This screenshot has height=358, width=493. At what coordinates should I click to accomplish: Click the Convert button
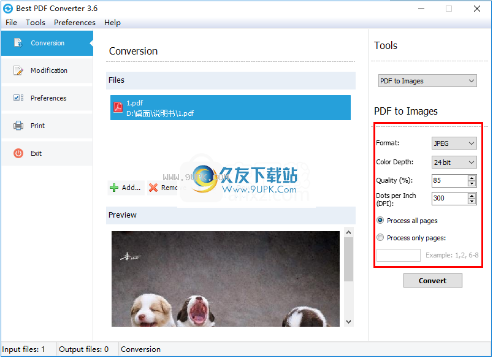(x=433, y=280)
